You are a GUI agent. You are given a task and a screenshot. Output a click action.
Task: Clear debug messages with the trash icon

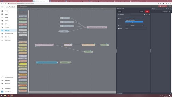pos(170,11)
